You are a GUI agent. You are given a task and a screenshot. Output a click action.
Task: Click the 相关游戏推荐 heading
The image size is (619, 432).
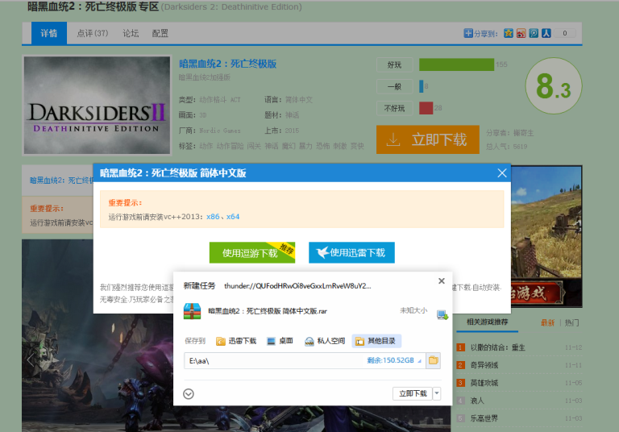(488, 322)
